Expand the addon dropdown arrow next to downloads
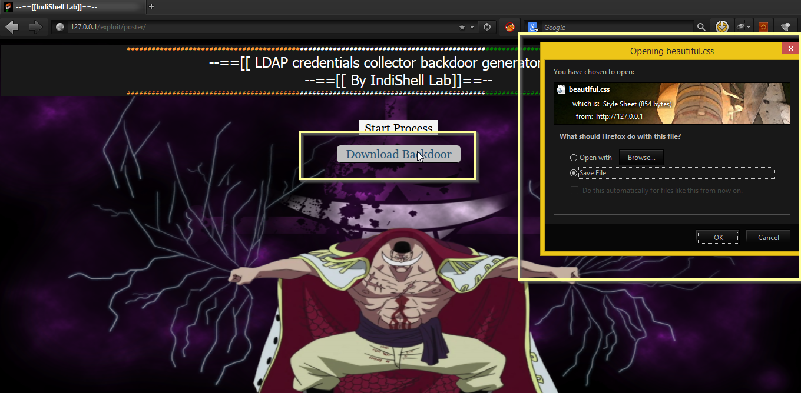The image size is (801, 393). [749, 27]
